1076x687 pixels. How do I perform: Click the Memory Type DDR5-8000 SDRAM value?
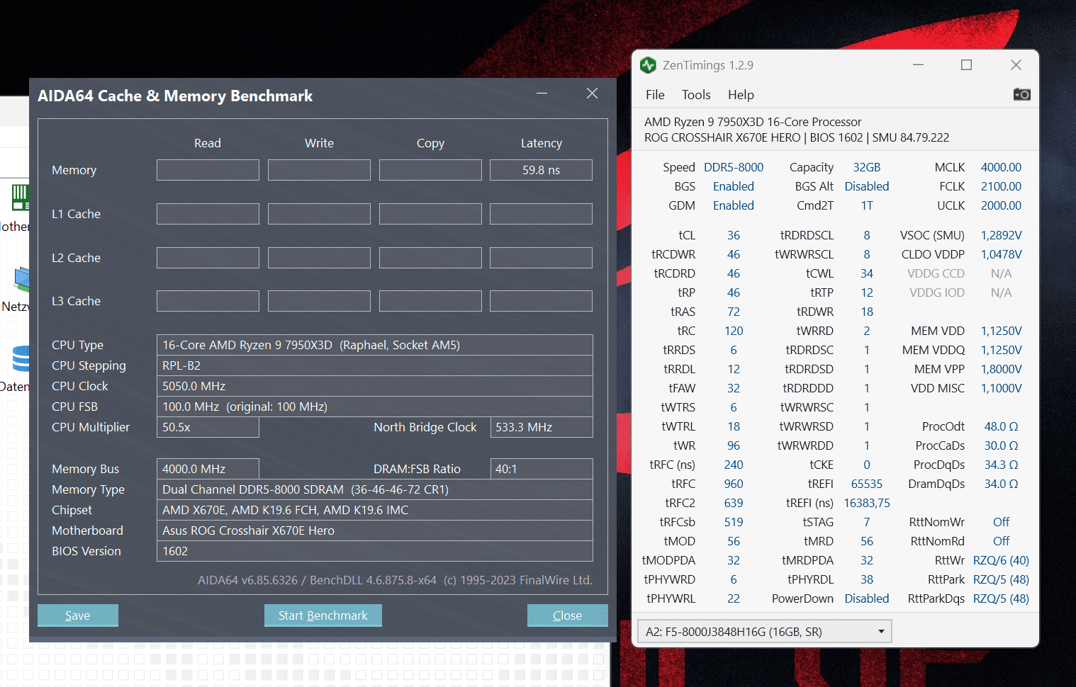(x=375, y=489)
